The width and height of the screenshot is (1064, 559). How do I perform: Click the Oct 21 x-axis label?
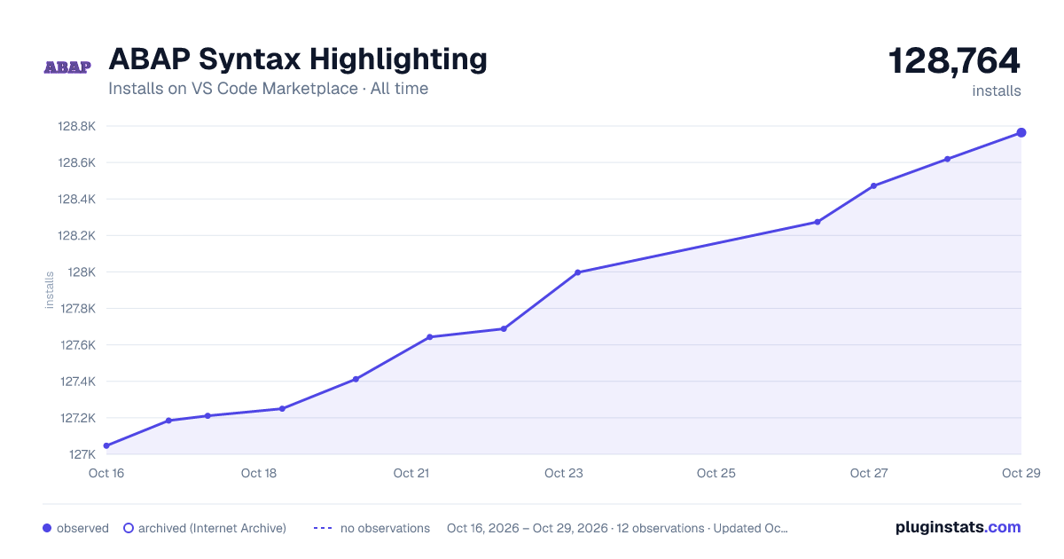click(x=411, y=473)
